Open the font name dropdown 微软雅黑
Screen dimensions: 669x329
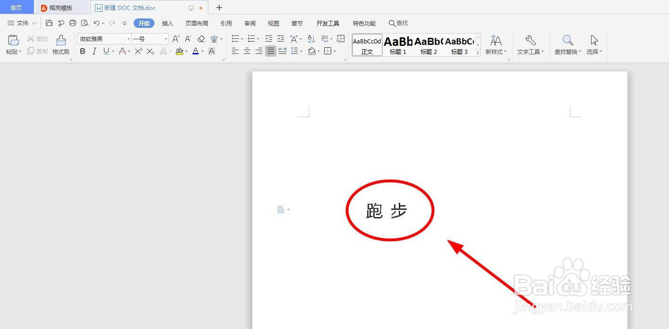[x=129, y=39]
